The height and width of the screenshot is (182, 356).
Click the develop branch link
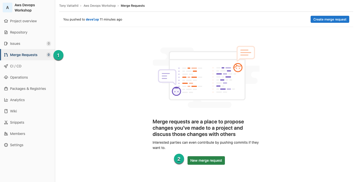tap(92, 19)
